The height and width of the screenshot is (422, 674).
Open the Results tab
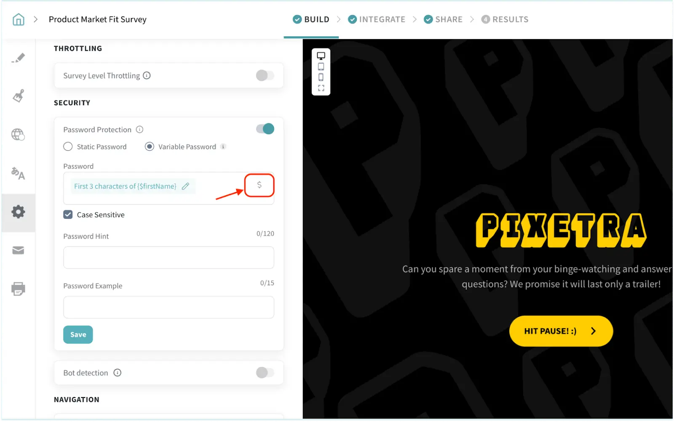pos(505,19)
